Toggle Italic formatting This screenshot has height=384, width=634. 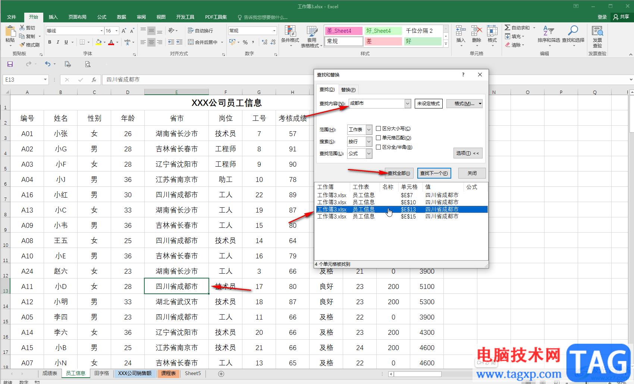(58, 42)
